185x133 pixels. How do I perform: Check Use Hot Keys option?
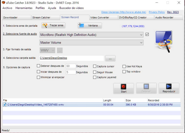(x=124, y=66)
